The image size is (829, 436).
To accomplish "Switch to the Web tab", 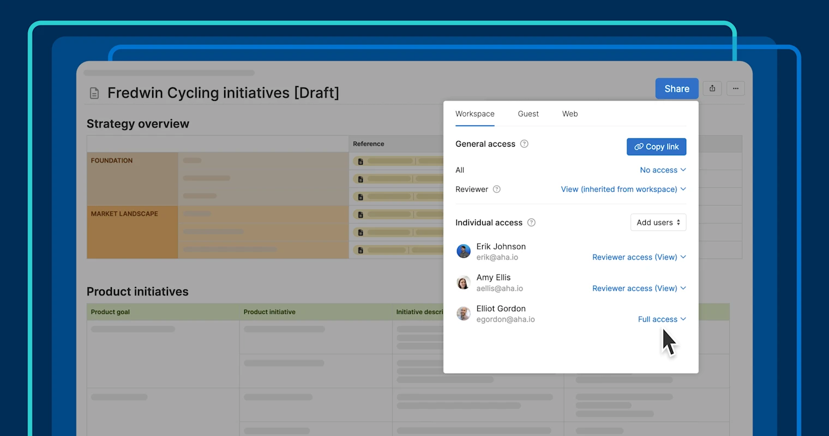I will tap(569, 114).
